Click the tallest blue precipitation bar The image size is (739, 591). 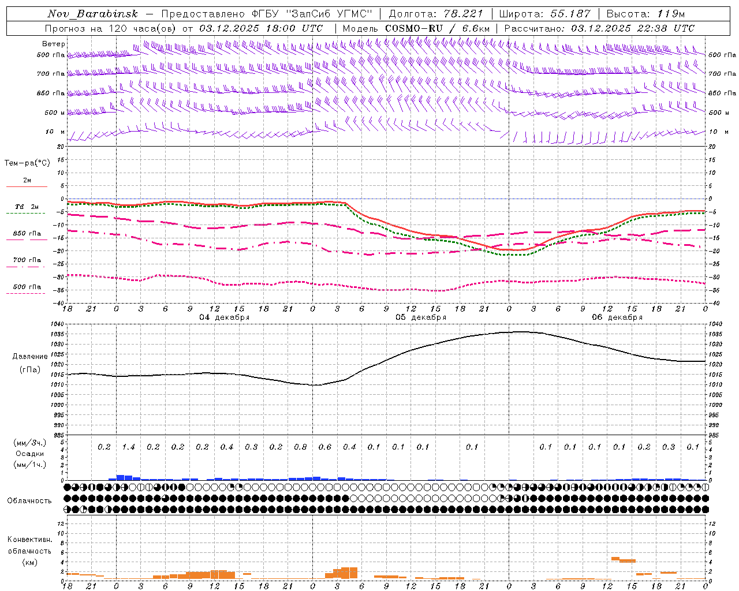pos(120,477)
